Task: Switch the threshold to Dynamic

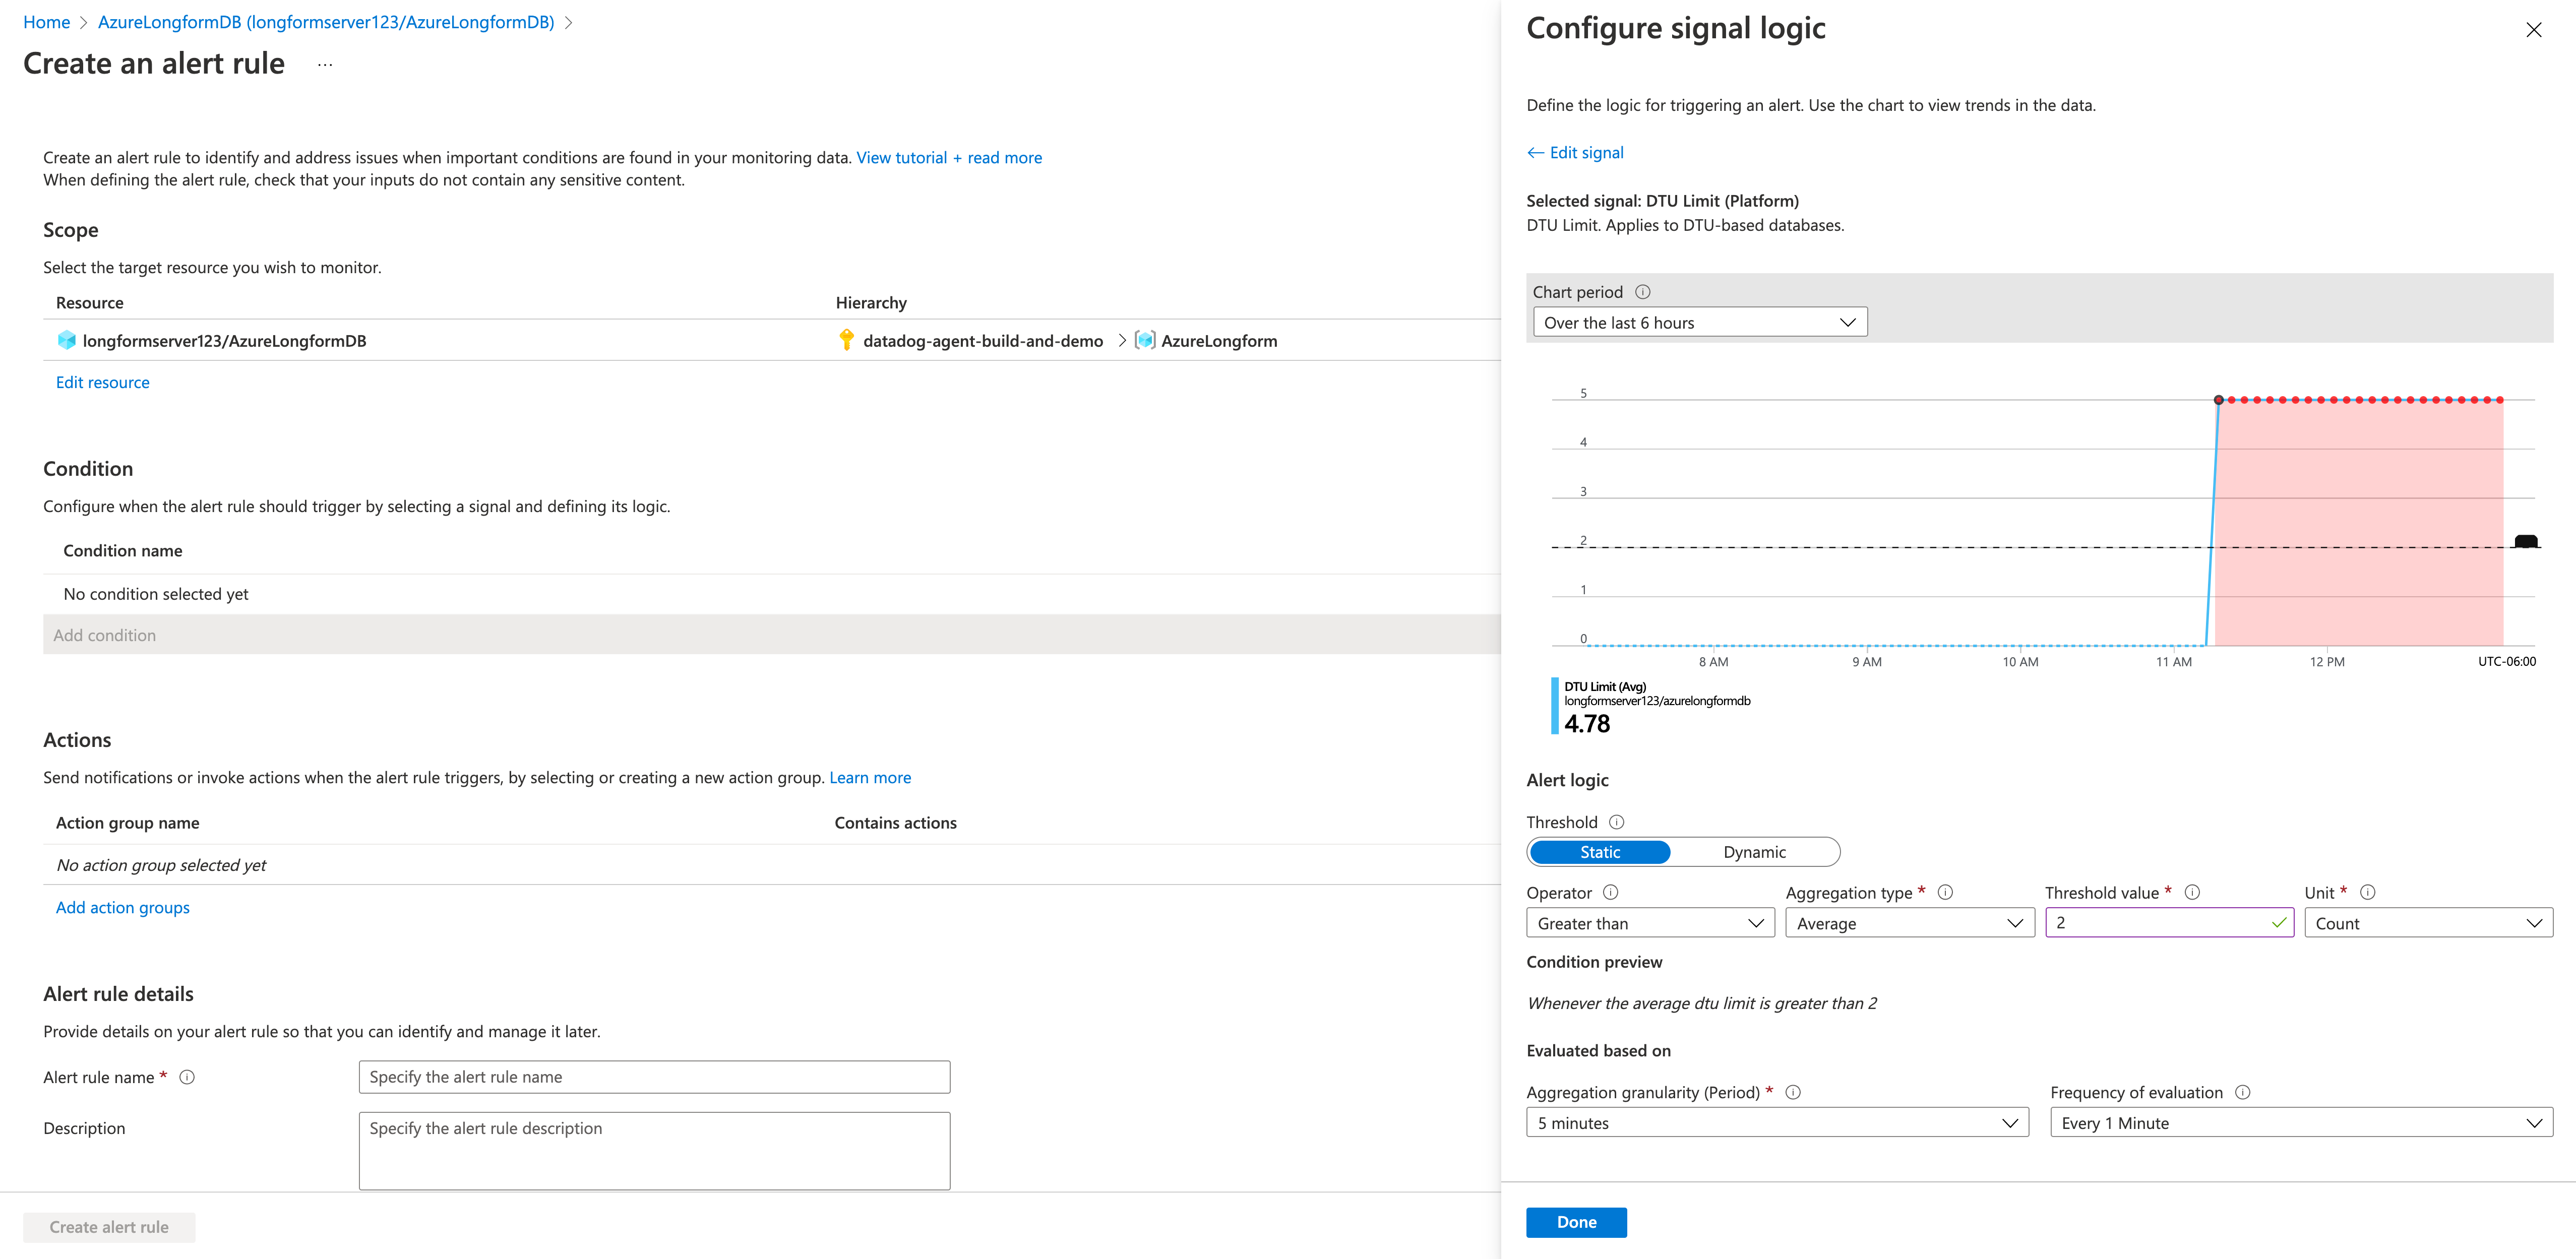Action: tap(1754, 851)
